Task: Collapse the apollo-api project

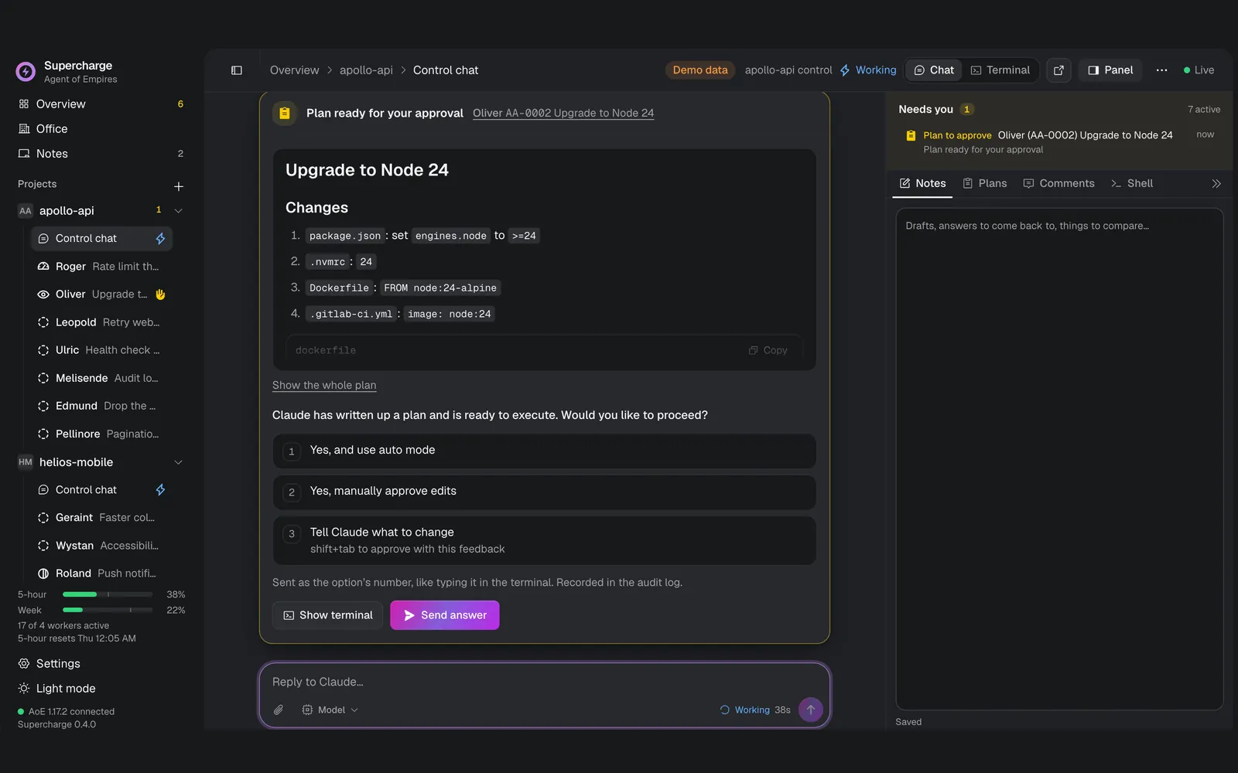Action: (179, 211)
